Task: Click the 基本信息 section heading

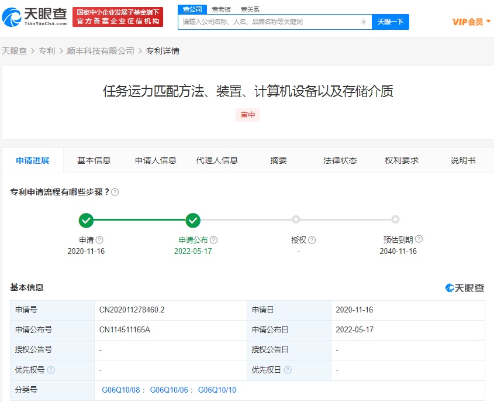Action: click(x=27, y=287)
